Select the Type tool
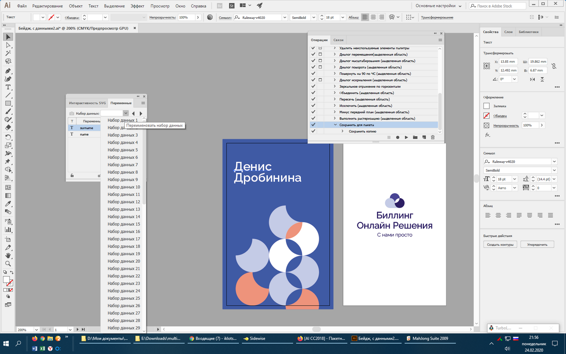The width and height of the screenshot is (566, 354). tap(8, 87)
